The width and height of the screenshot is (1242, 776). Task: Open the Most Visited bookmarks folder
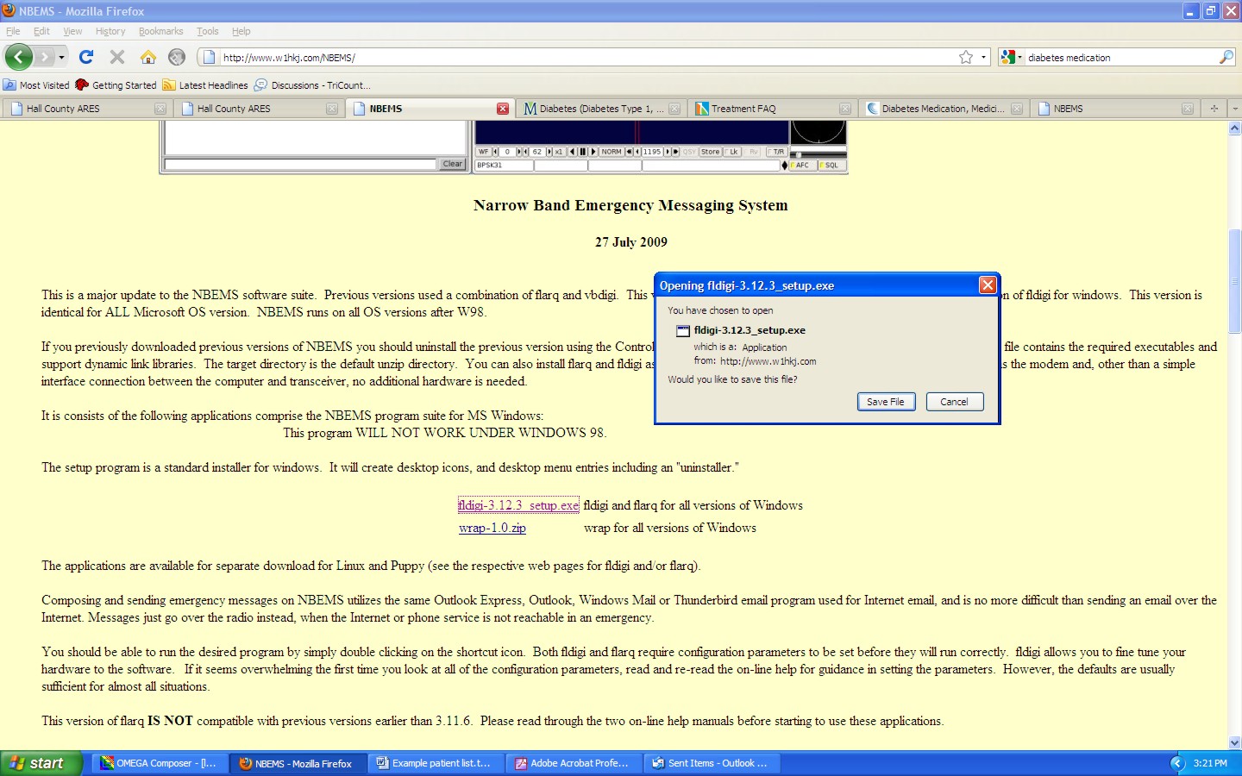tap(36, 85)
